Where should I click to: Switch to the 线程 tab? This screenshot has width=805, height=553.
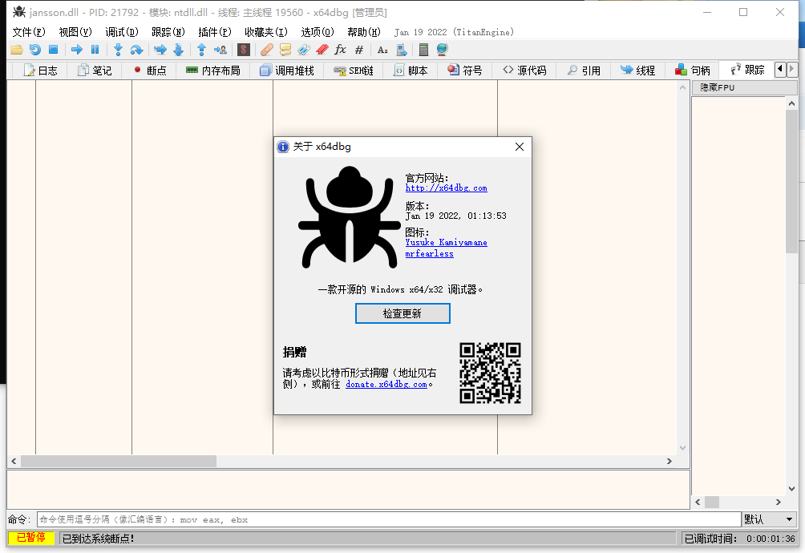point(637,71)
